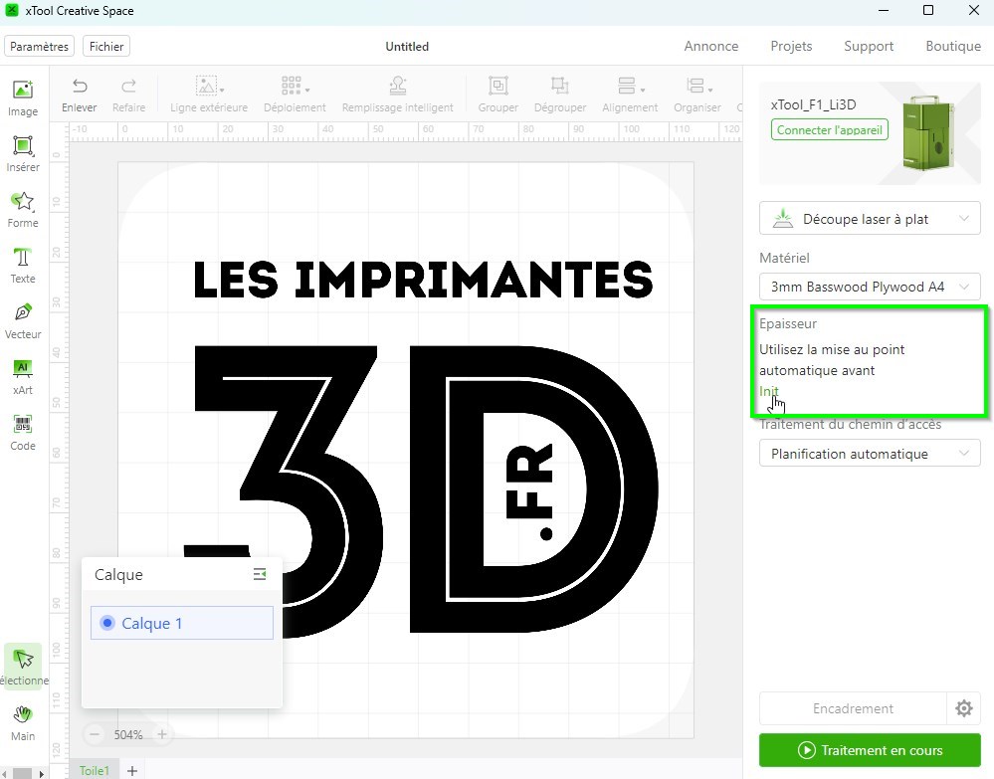Open the Paramètres menu

pos(40,47)
